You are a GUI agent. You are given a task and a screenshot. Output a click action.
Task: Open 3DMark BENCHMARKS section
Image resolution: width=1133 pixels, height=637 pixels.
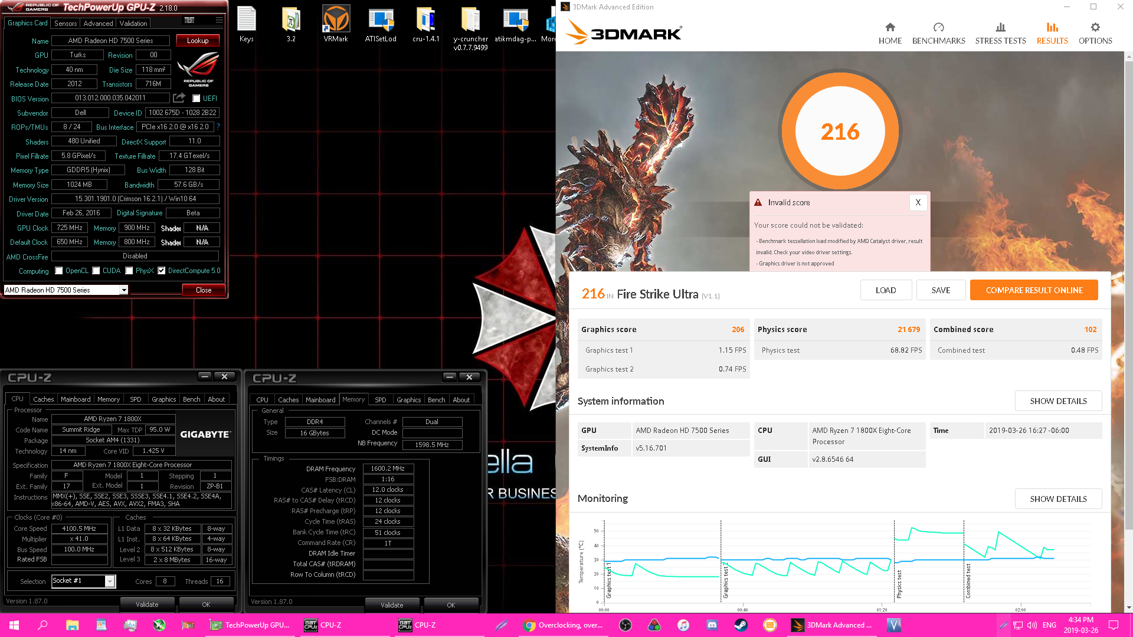point(938,34)
